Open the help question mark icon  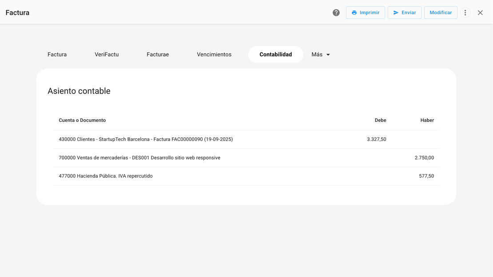[x=336, y=13]
